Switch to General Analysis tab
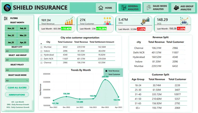This screenshot has height=113, width=198. coord(129,8)
